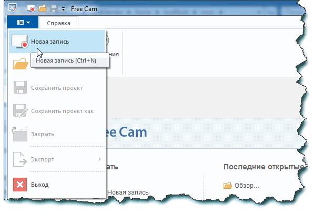Viewport: 324px width, 224px height.
Task: Click the Free Cam title bar text
Action: pyautogui.click(x=84, y=9)
